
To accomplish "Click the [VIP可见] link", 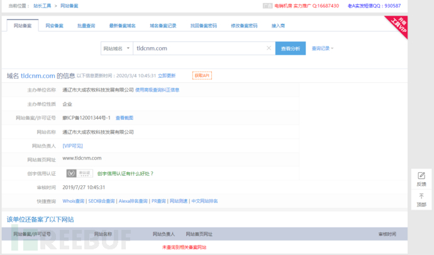I will point(72,146).
